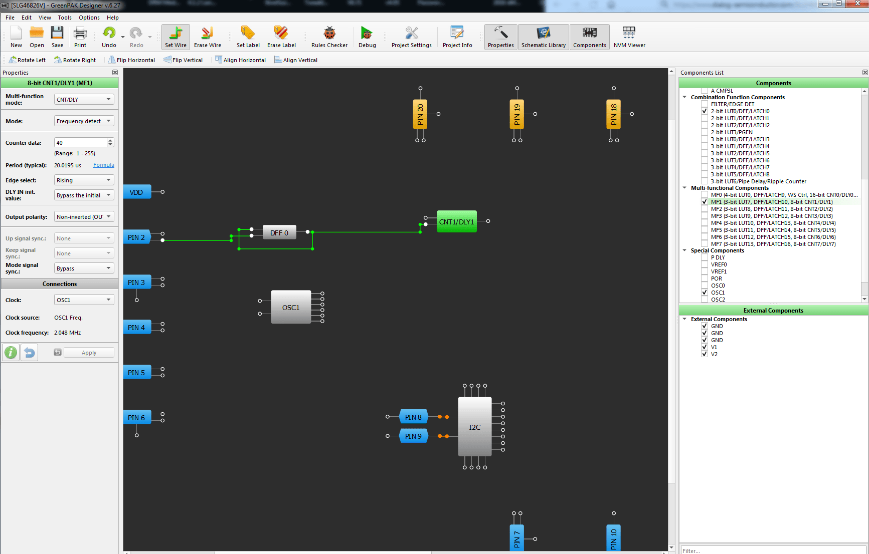
Task: Open the Mode signal sync dropdown
Action: coord(84,268)
